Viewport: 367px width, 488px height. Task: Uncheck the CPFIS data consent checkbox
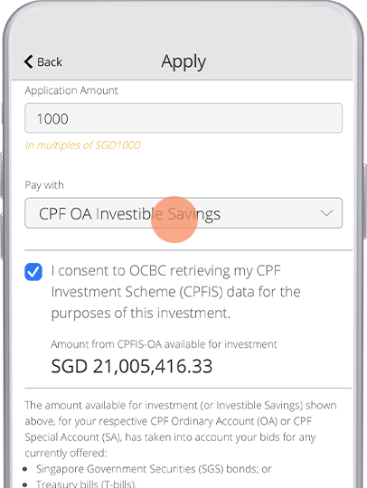tap(33, 272)
